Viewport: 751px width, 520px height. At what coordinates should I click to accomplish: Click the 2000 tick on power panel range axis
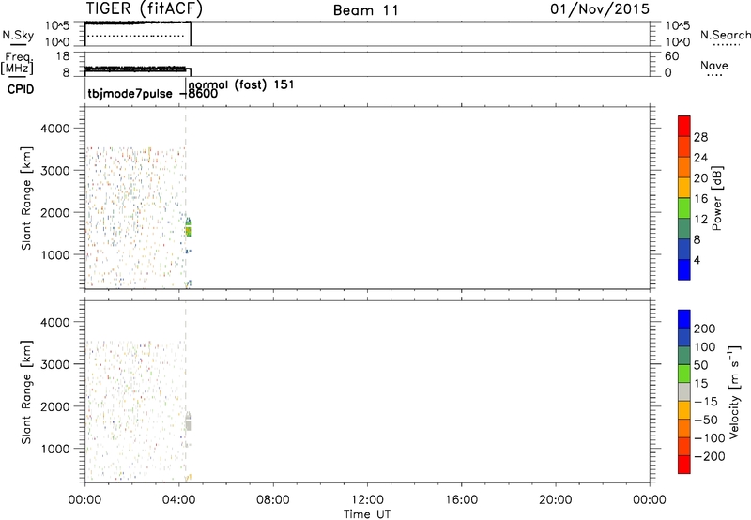pyautogui.click(x=55, y=212)
